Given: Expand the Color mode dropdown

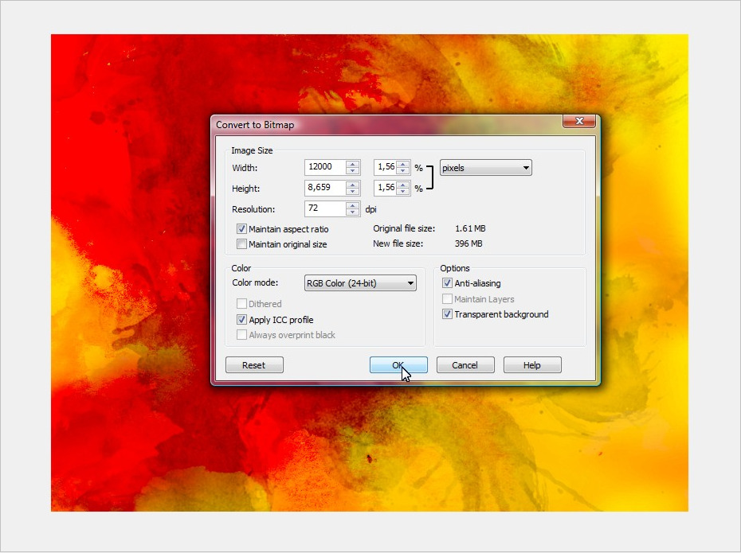Looking at the screenshot, I should coord(360,282).
